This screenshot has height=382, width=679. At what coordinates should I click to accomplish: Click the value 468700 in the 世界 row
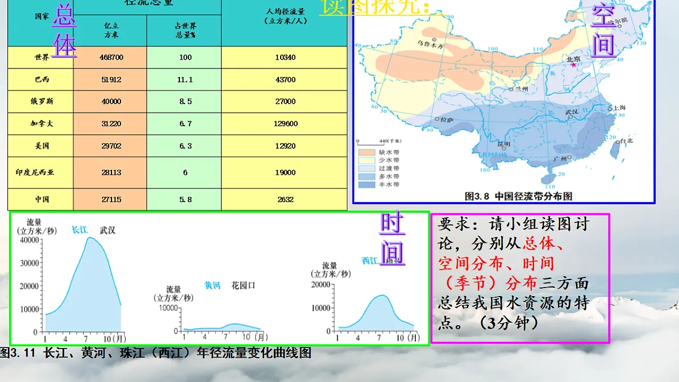click(x=111, y=58)
